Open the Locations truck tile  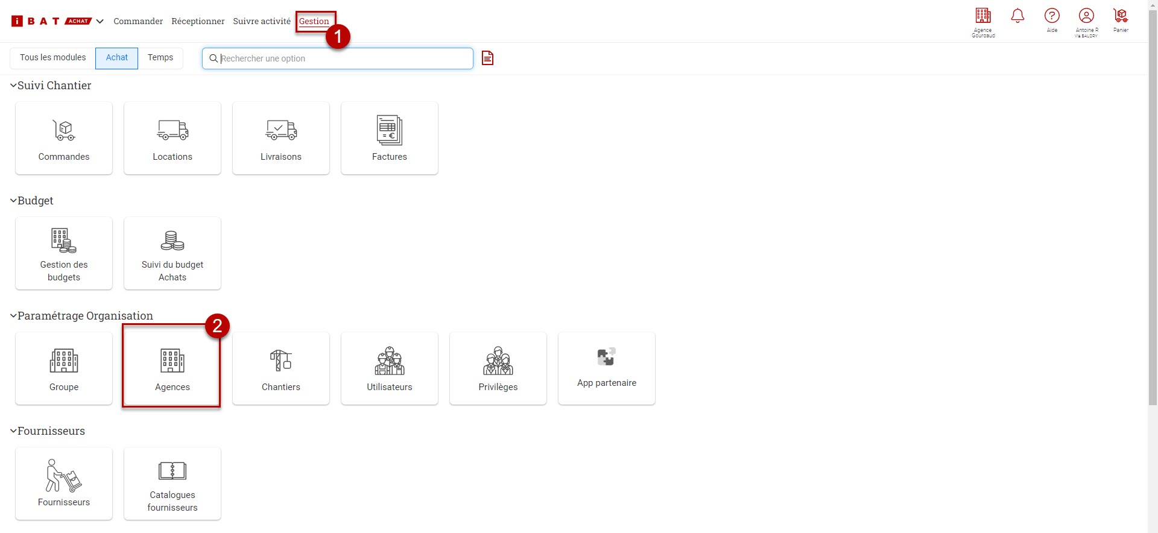pos(172,138)
